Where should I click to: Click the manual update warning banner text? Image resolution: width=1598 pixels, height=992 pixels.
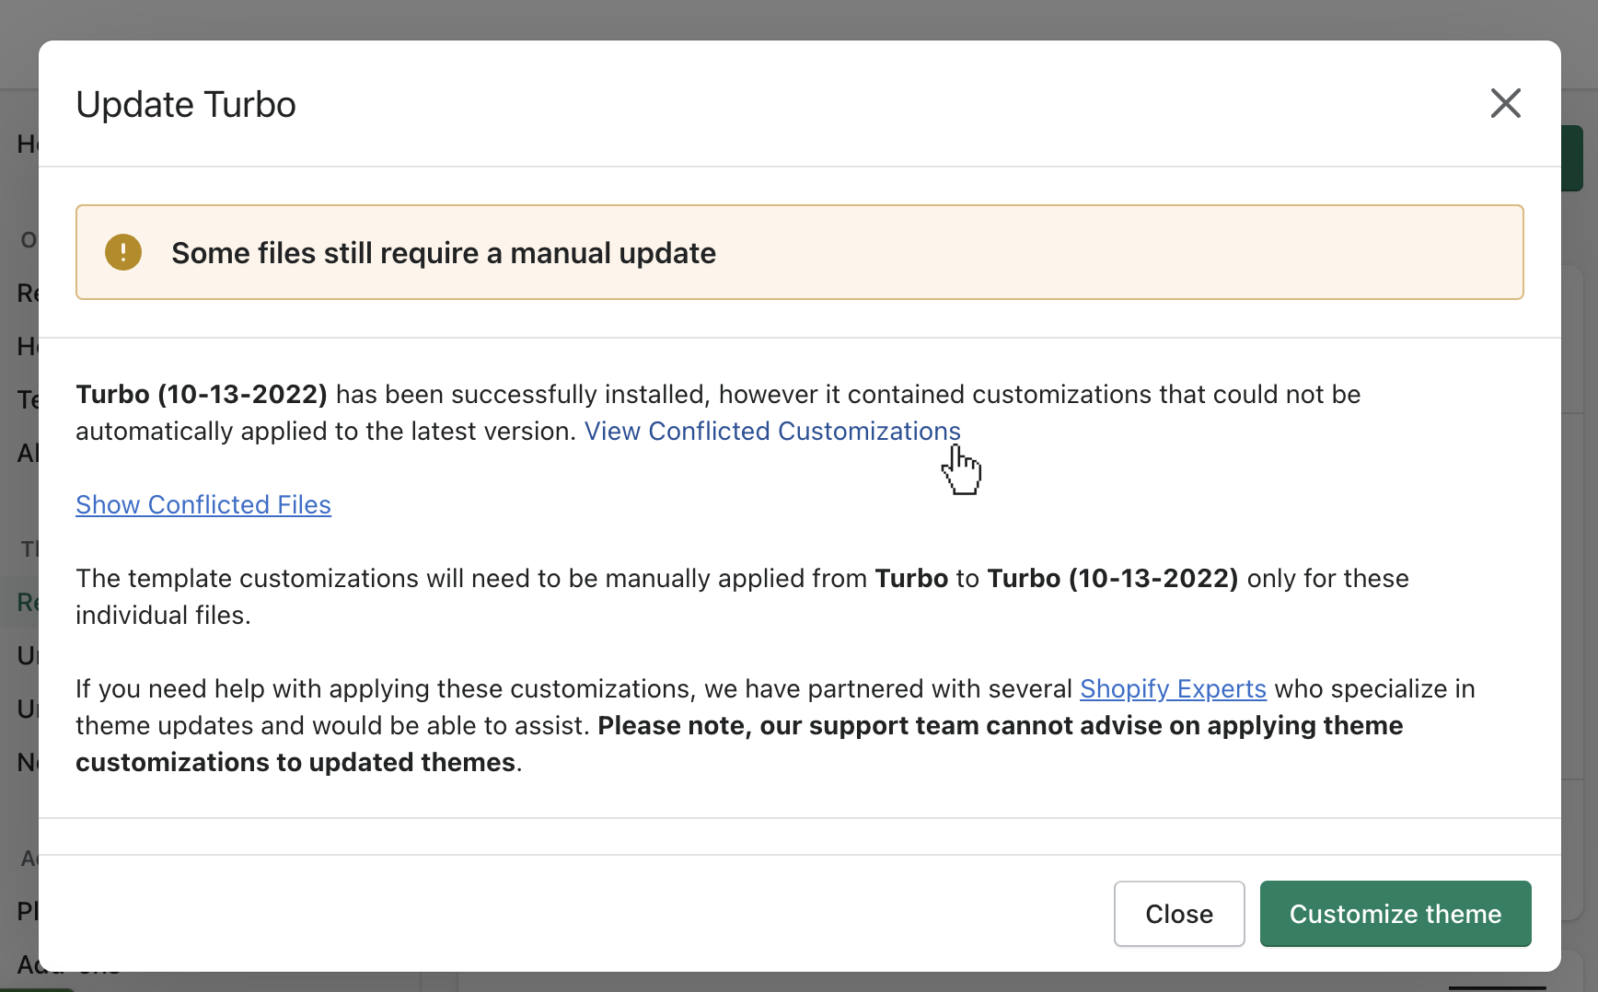coord(443,253)
